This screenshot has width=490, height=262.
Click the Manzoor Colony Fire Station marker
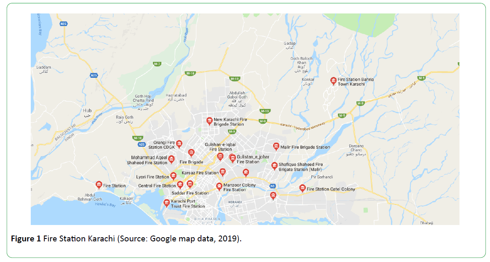(x=219, y=186)
